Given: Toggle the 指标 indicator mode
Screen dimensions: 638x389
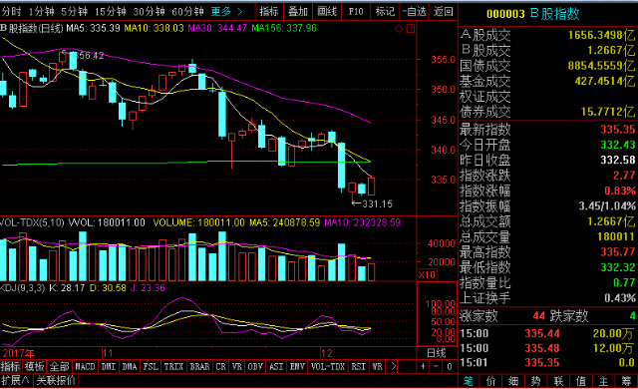Looking at the screenshot, I should [10, 366].
